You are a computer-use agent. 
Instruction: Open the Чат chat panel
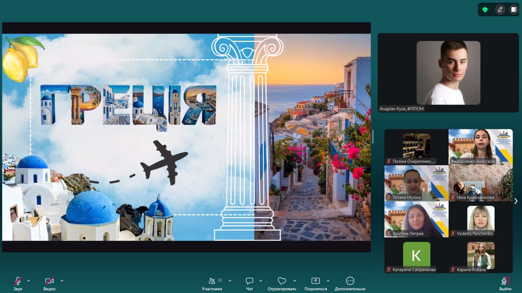(x=250, y=281)
